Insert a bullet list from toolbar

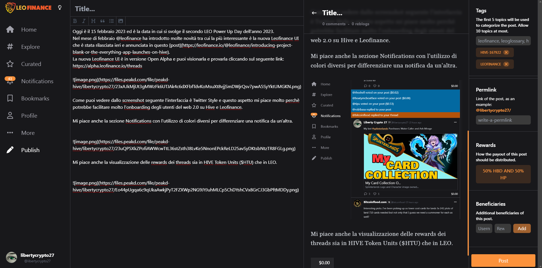point(111,21)
